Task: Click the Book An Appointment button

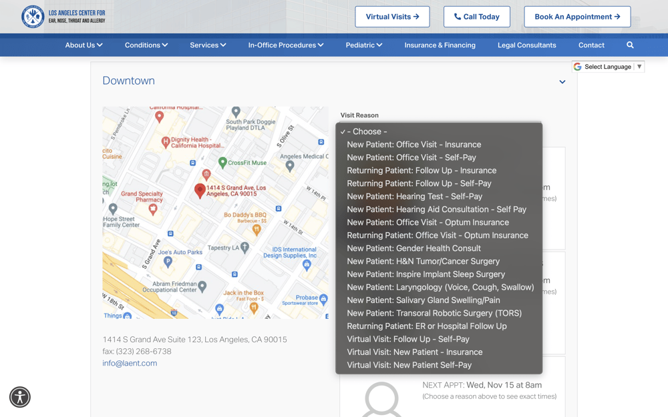Action: pos(577,17)
